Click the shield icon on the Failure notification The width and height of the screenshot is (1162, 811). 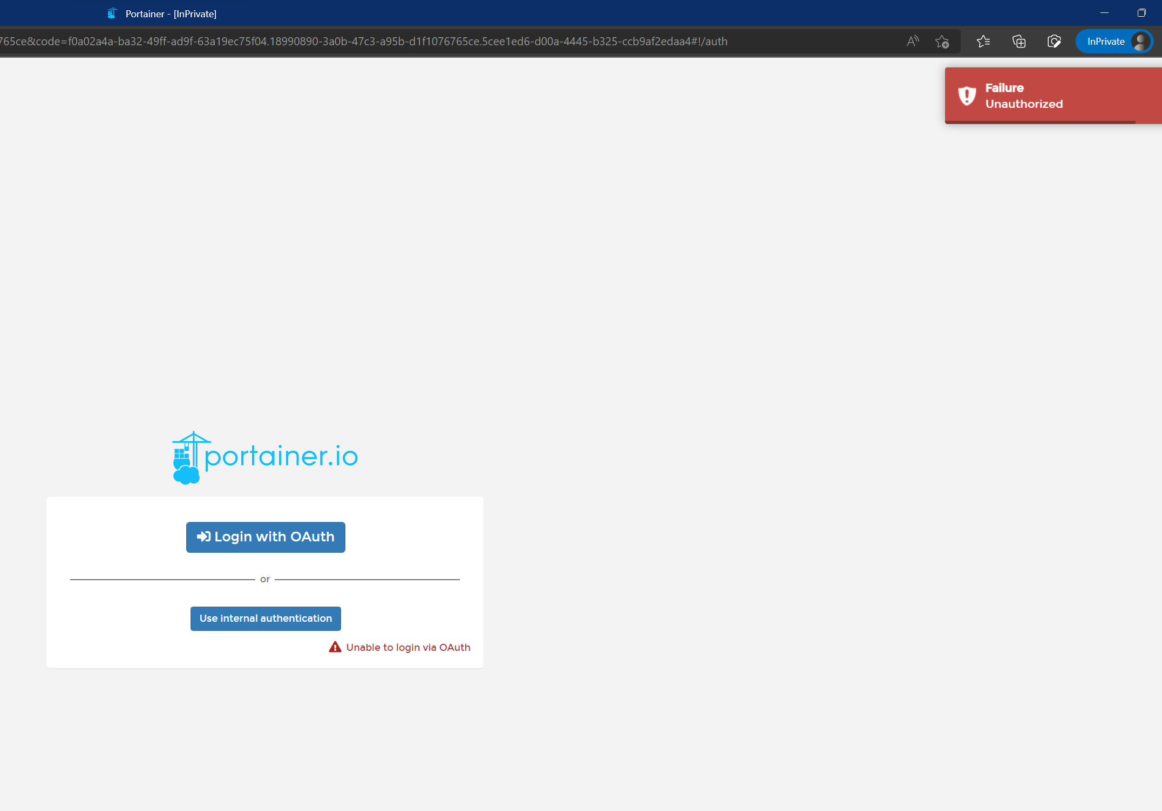(967, 95)
